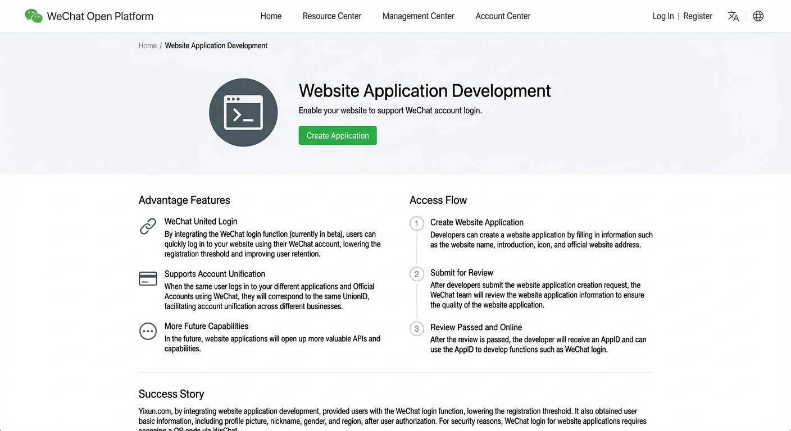
Task: Go to the Home nav item
Action: tap(271, 16)
